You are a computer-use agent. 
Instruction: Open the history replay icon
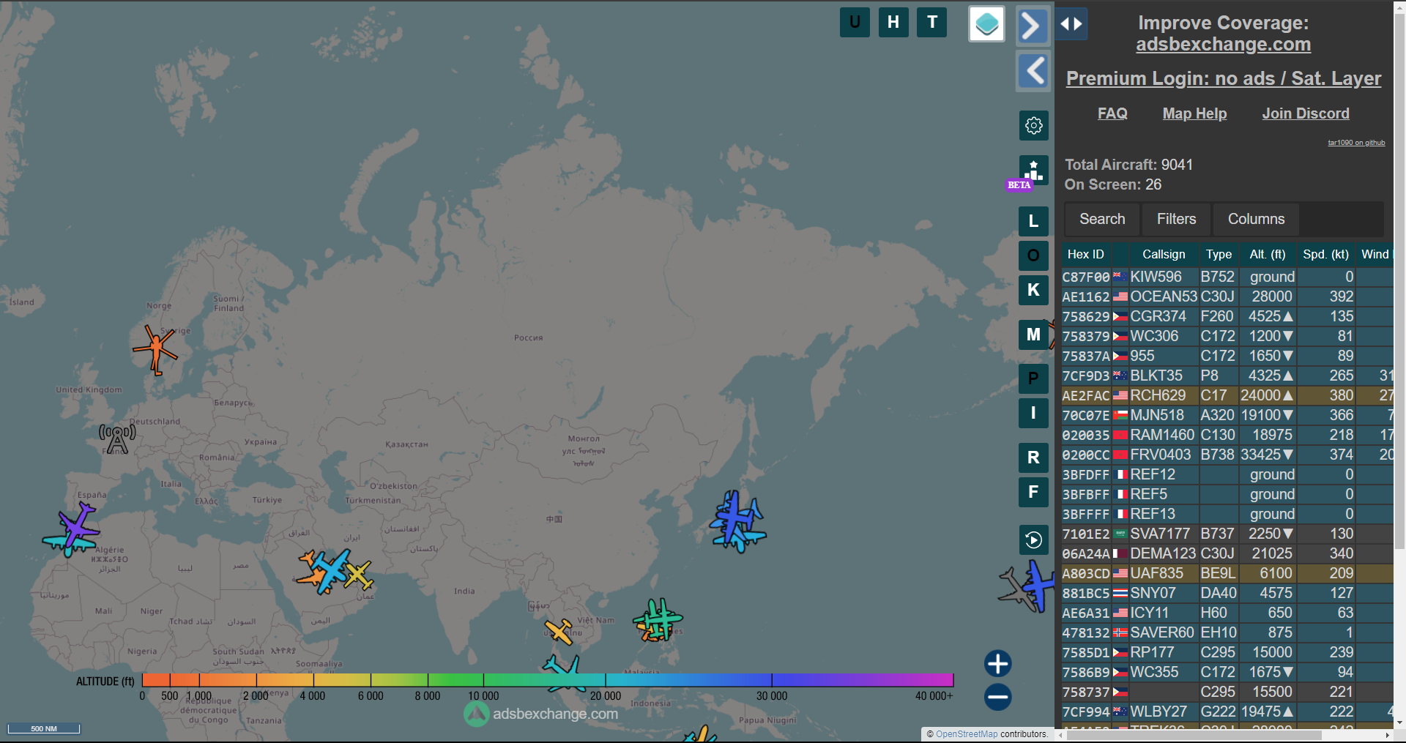tap(1033, 540)
